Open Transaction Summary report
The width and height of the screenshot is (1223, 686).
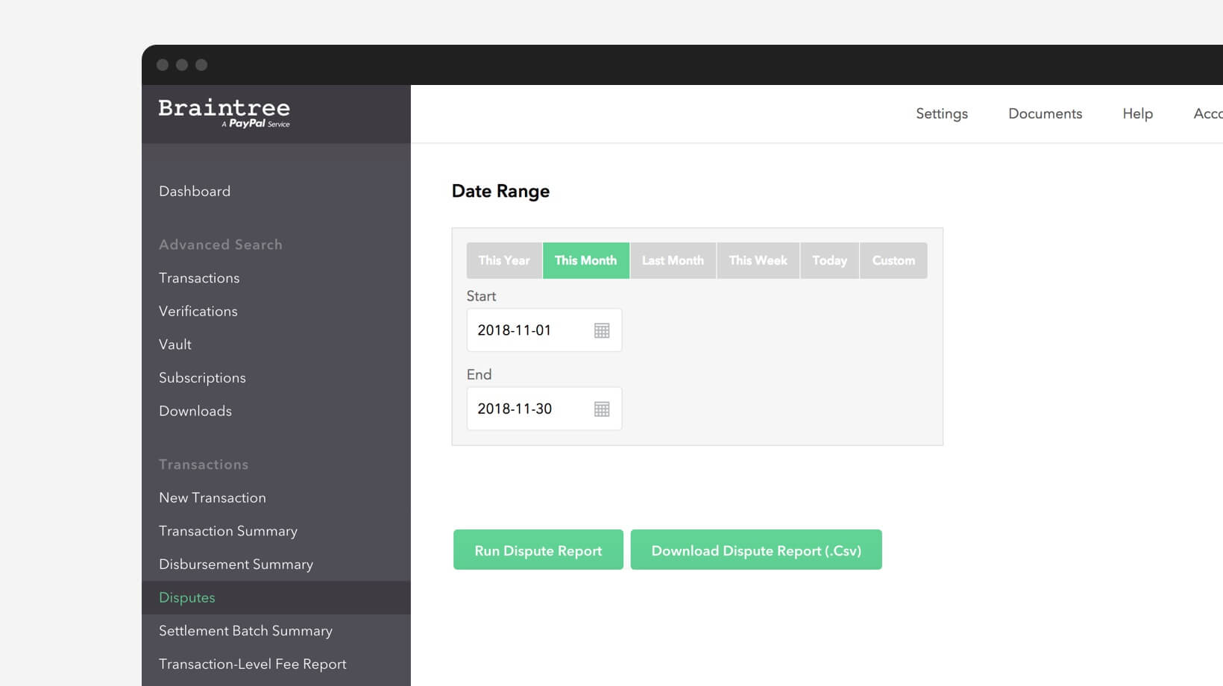tap(228, 531)
